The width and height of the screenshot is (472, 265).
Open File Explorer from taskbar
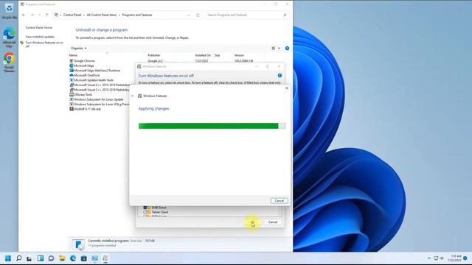pyautogui.click(x=62, y=258)
